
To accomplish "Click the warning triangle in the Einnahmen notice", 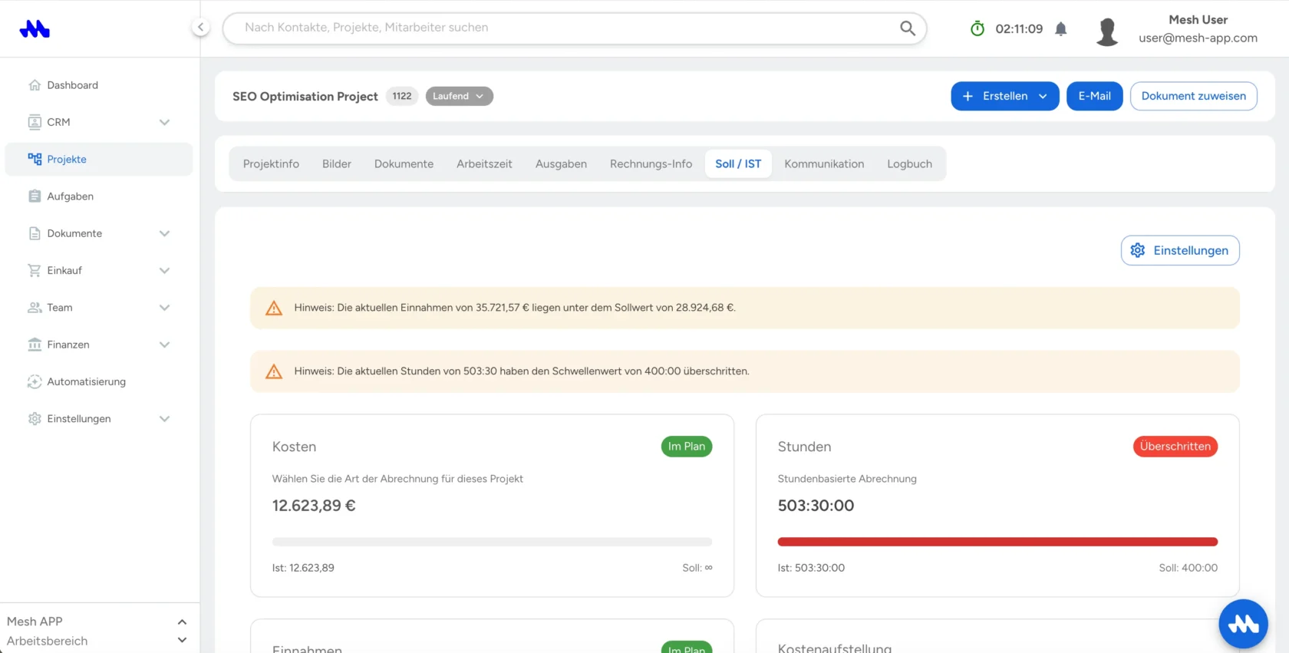I will (274, 308).
